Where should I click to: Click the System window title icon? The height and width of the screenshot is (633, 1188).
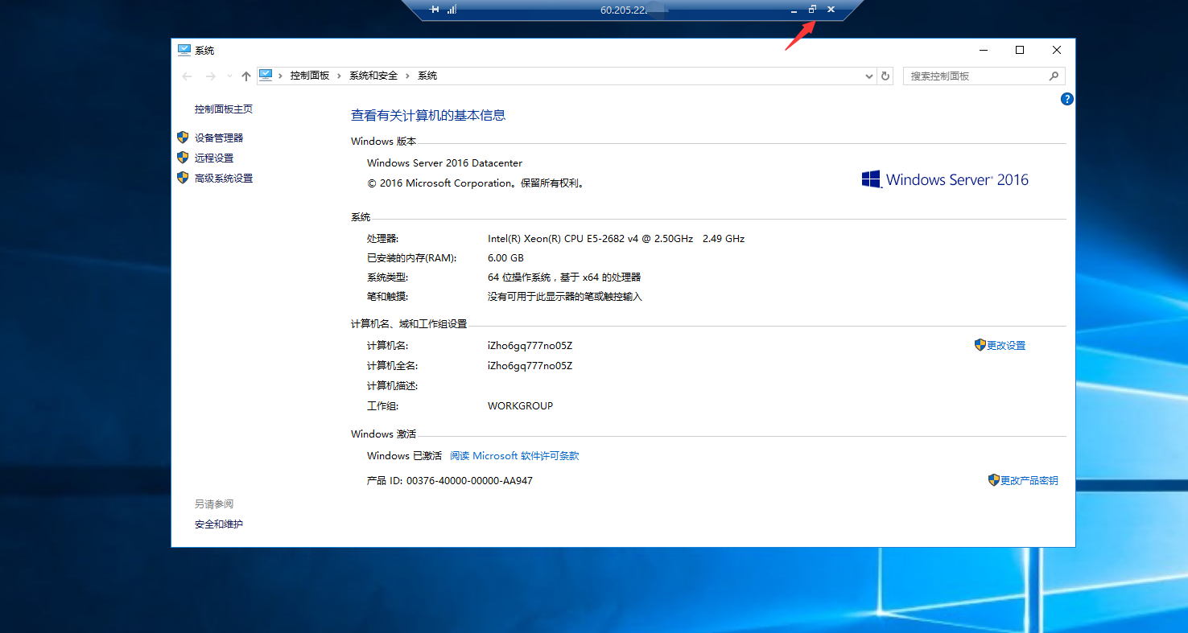click(184, 50)
